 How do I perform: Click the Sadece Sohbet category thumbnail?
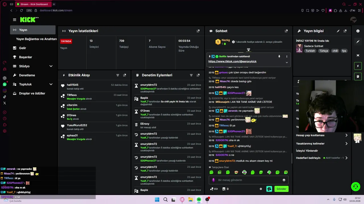[299, 48]
